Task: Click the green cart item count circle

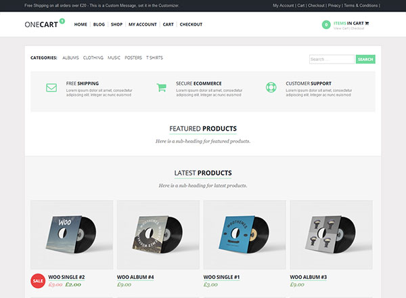Action: click(x=327, y=25)
